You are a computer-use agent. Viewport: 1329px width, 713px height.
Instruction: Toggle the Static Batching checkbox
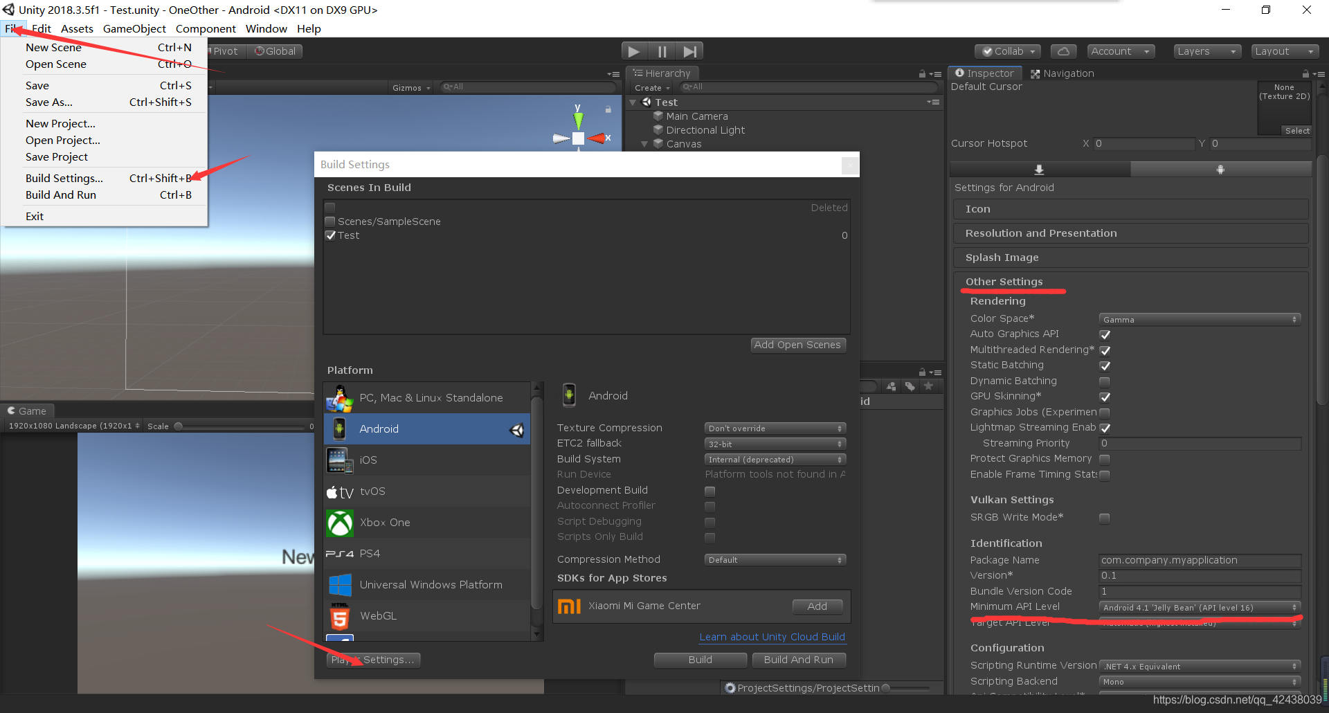pos(1105,366)
